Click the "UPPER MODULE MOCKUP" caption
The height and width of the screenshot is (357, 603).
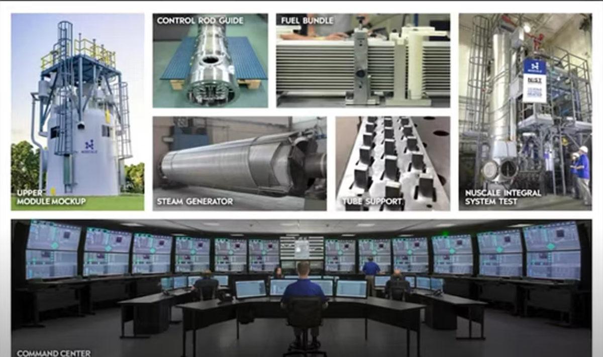point(50,197)
